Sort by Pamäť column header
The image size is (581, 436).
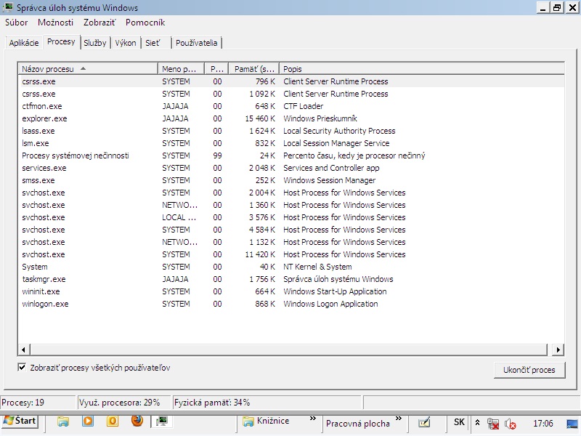pyautogui.click(x=254, y=68)
